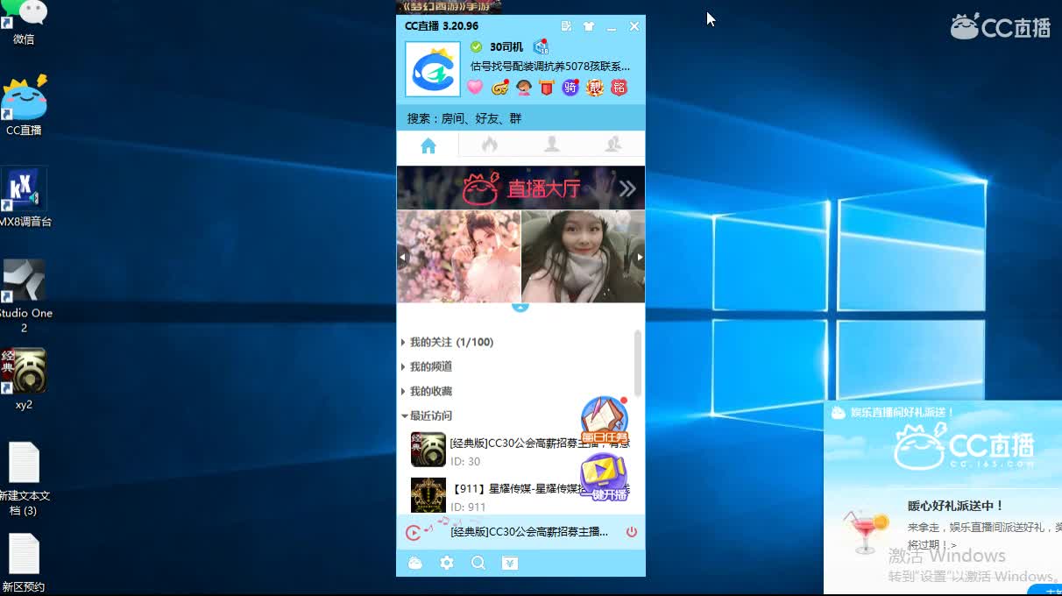Expand 我的收藏 list
This screenshot has height=596, width=1062.
click(427, 391)
